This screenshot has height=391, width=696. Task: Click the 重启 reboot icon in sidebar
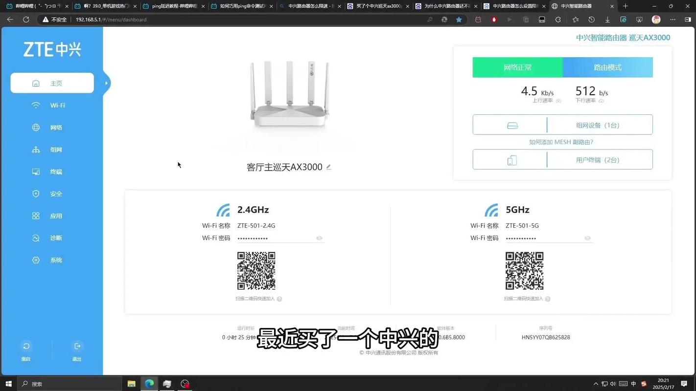point(26,347)
